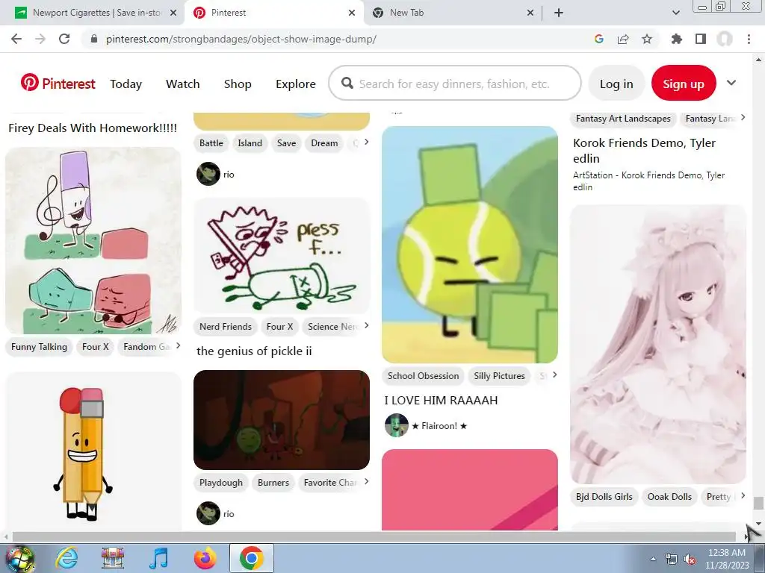The width and height of the screenshot is (765, 573).
Task: Close the New Tab tab
Action: [x=530, y=13]
